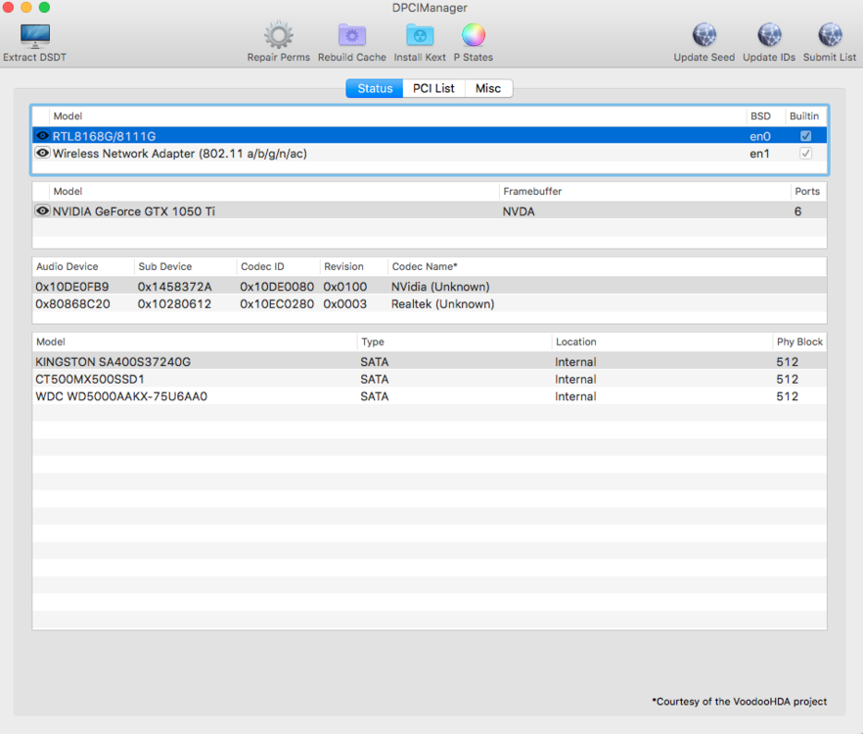This screenshot has width=863, height=734.
Task: Click the Update Seed globe icon
Action: [704, 36]
